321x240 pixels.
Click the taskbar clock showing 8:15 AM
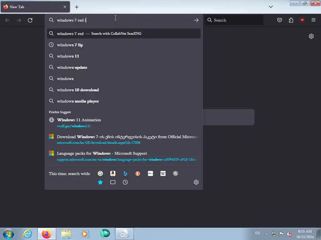pyautogui.click(x=305, y=234)
